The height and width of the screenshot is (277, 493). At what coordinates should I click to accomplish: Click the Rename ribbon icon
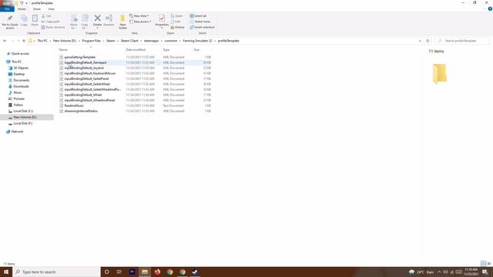[109, 21]
